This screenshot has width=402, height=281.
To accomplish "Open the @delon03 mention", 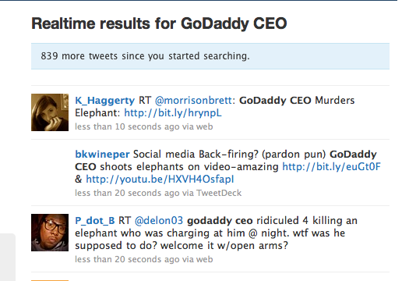I will [159, 220].
